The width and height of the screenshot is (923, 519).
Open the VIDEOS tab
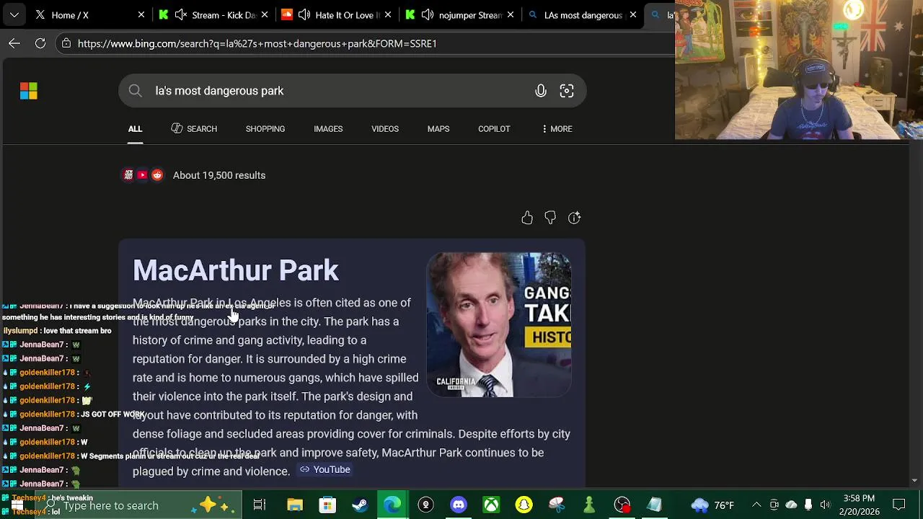tap(385, 129)
